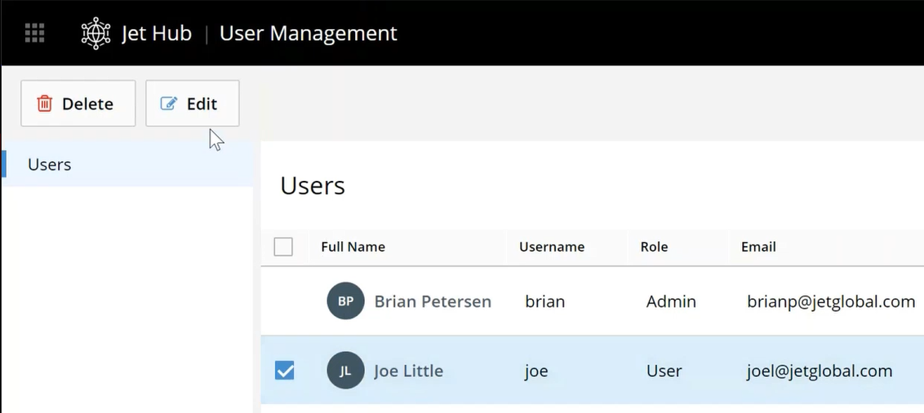The image size is (924, 413).
Task: Click the username cell 'brian'
Action: (x=545, y=301)
